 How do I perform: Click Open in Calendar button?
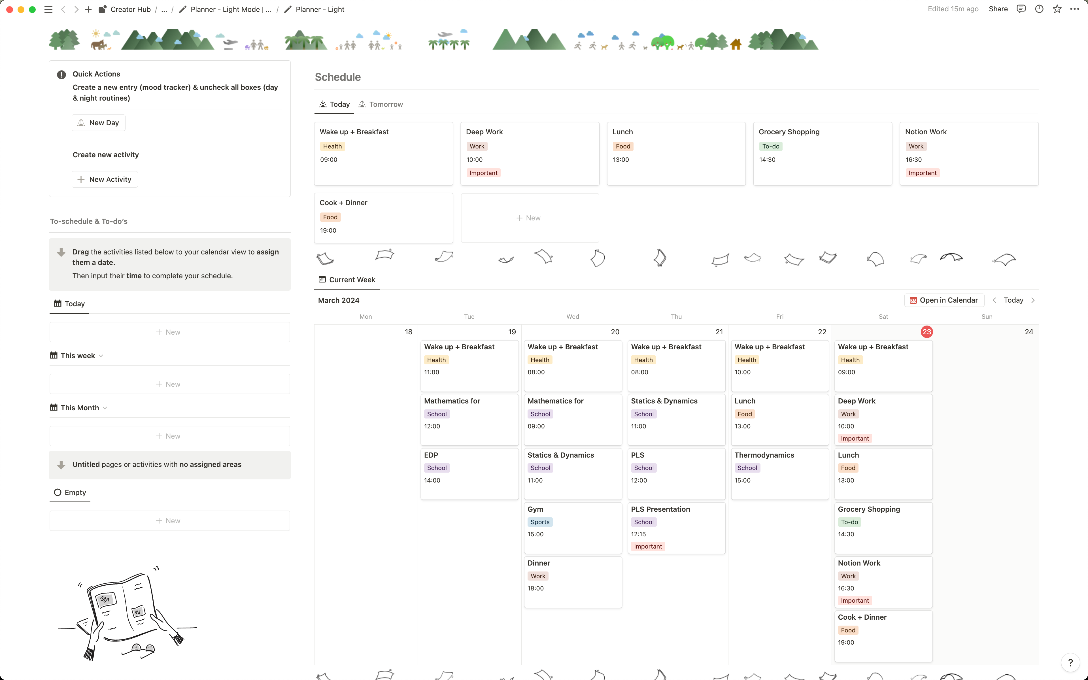[x=944, y=300]
